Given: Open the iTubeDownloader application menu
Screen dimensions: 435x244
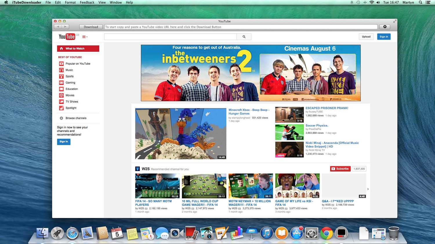Looking at the screenshot, I should (x=27, y=2).
